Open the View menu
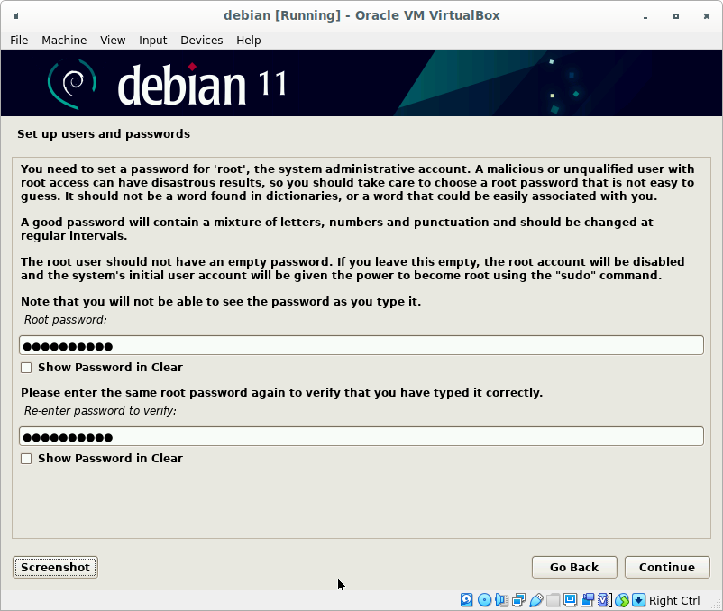The width and height of the screenshot is (723, 611). click(x=113, y=40)
